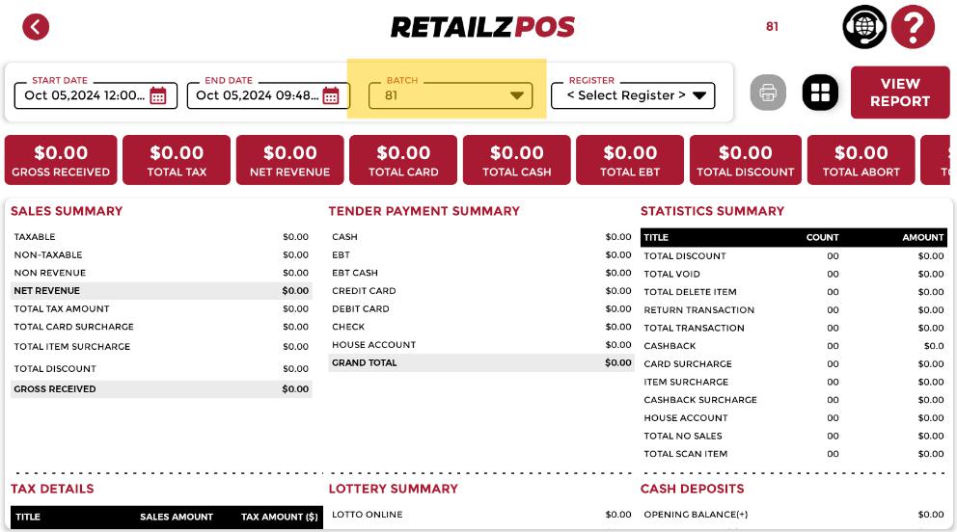The width and height of the screenshot is (957, 532).
Task: Click the Amount column header in statistics
Action: tap(923, 237)
